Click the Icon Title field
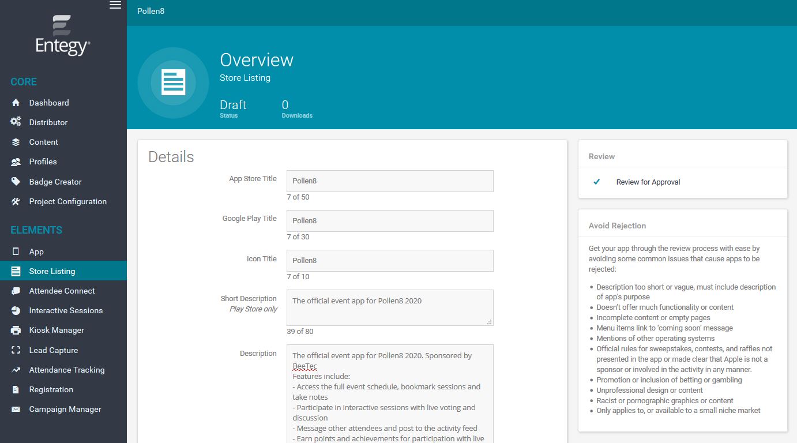The height and width of the screenshot is (443, 797). pyautogui.click(x=390, y=260)
